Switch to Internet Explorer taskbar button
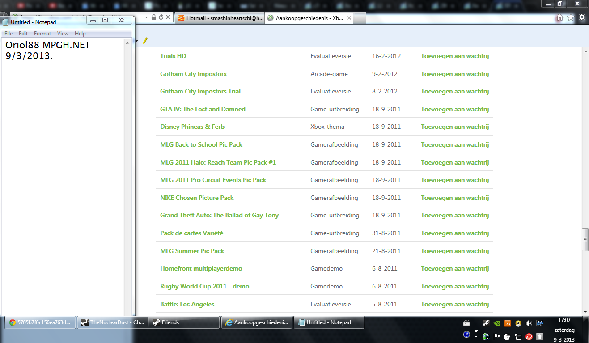The height and width of the screenshot is (343, 589). [x=257, y=322]
